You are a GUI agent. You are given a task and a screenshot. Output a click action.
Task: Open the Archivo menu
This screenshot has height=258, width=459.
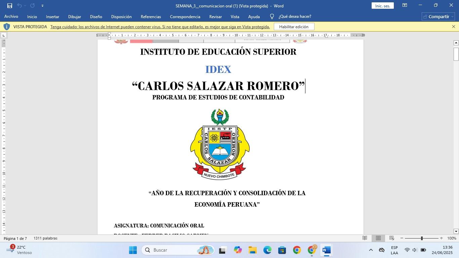11,16
